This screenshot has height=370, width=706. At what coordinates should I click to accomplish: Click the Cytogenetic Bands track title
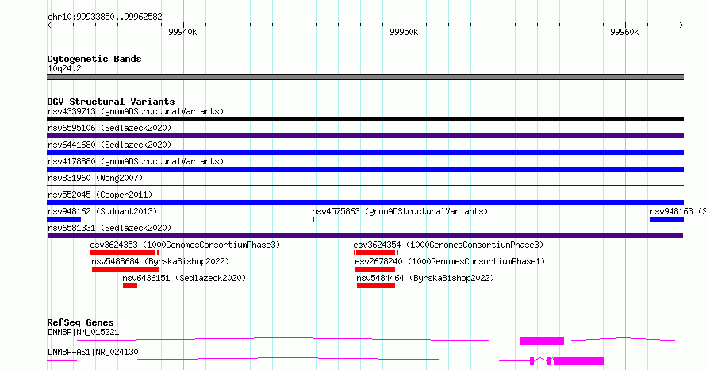tap(94, 59)
